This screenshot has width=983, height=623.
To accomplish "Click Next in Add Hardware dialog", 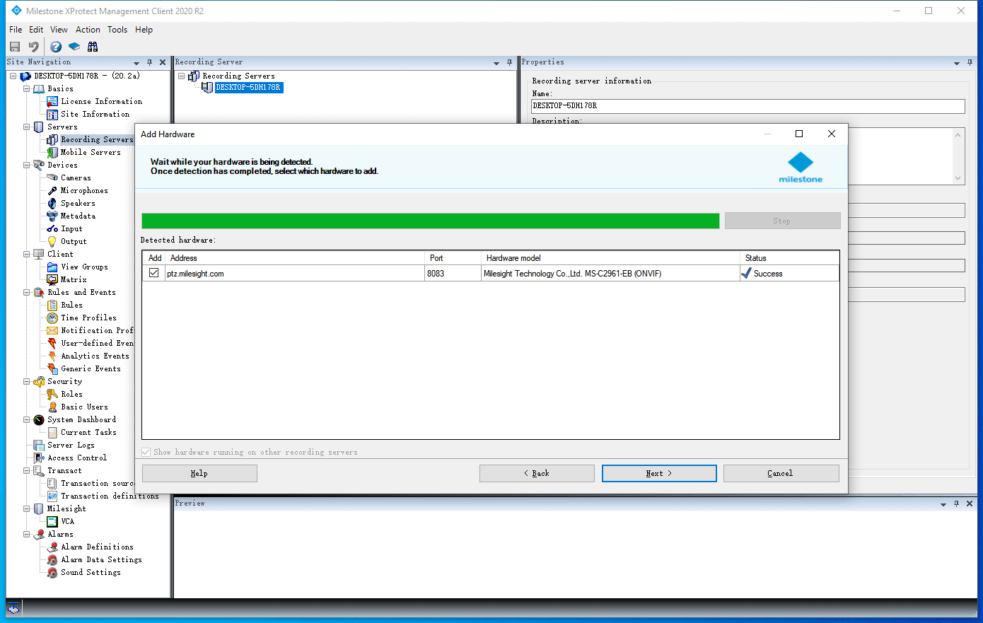I will pyautogui.click(x=659, y=474).
